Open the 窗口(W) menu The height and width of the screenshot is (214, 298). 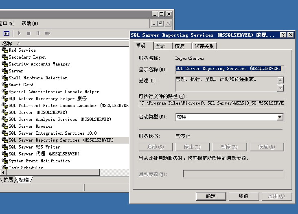[x=7, y=23]
